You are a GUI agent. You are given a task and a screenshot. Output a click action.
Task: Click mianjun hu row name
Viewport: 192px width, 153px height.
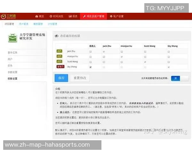click(x=73, y=56)
